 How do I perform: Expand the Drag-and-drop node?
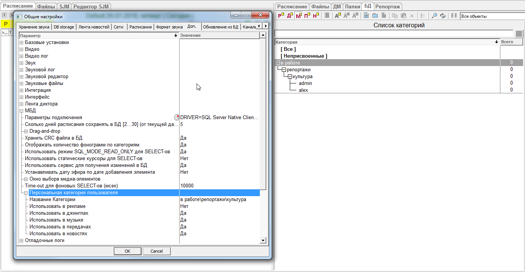[x=26, y=131]
